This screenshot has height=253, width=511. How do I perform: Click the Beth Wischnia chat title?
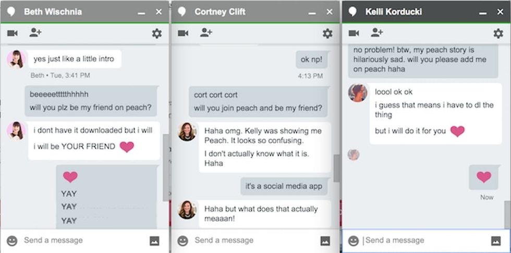click(x=53, y=11)
